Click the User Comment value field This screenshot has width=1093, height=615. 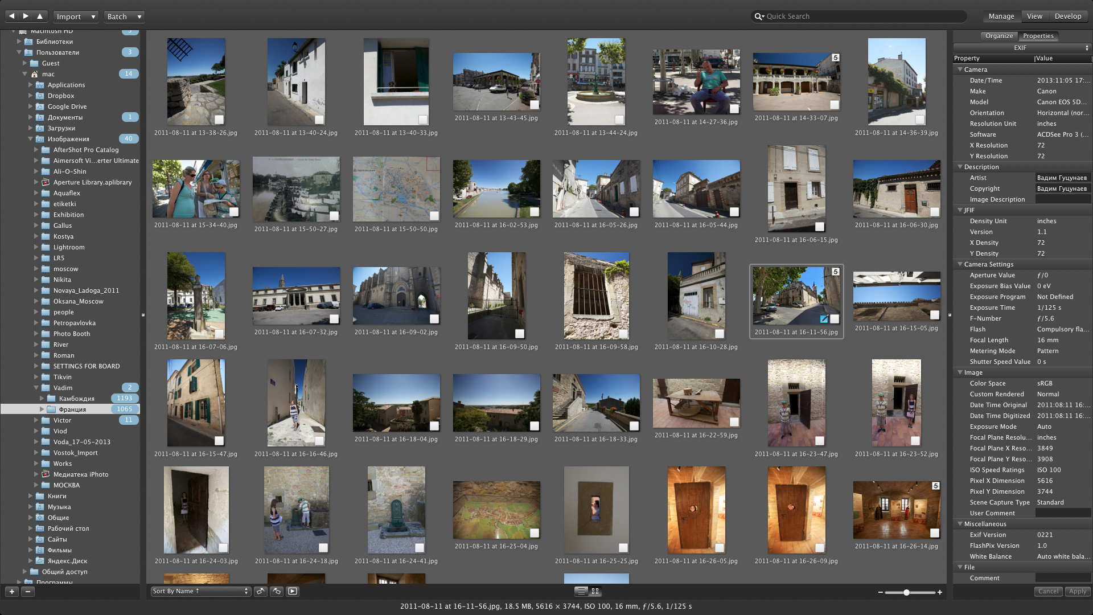(1063, 513)
